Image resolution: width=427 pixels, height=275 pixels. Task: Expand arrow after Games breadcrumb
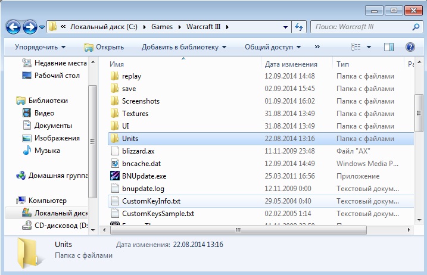point(179,27)
